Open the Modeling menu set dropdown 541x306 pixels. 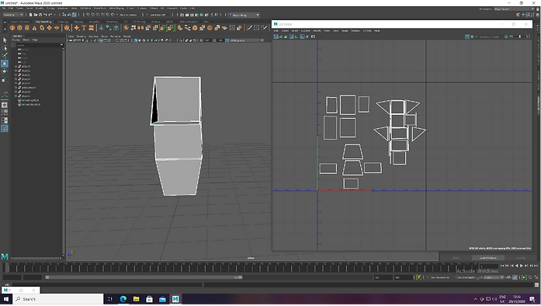click(x=13, y=15)
